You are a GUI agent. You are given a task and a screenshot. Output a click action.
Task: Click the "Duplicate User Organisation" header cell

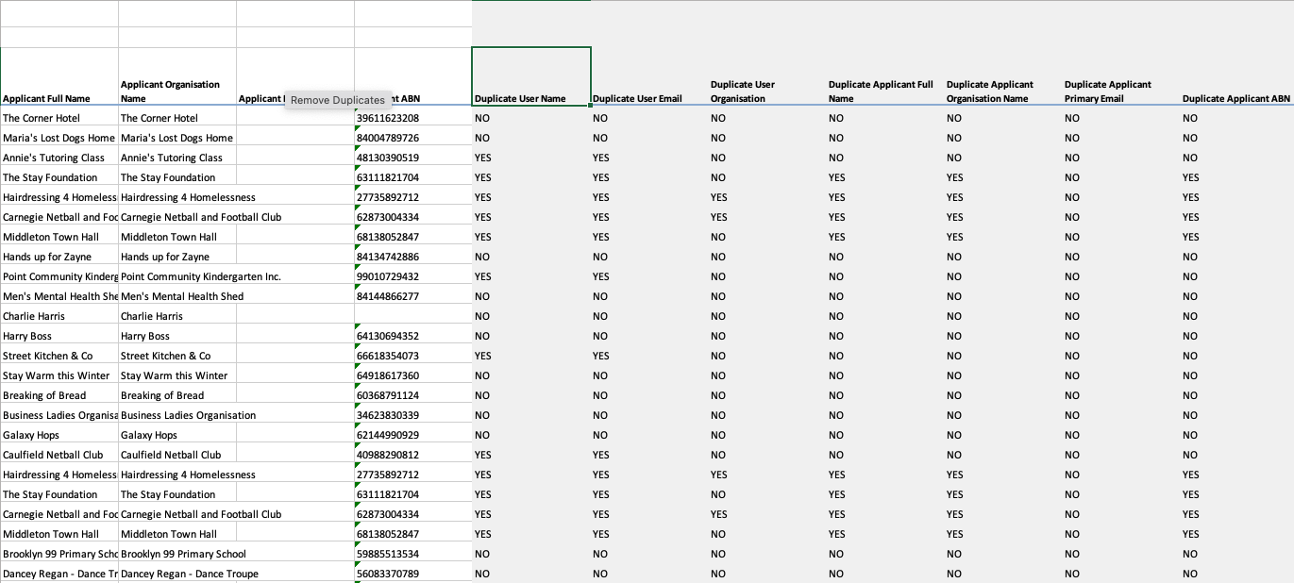[766, 91]
